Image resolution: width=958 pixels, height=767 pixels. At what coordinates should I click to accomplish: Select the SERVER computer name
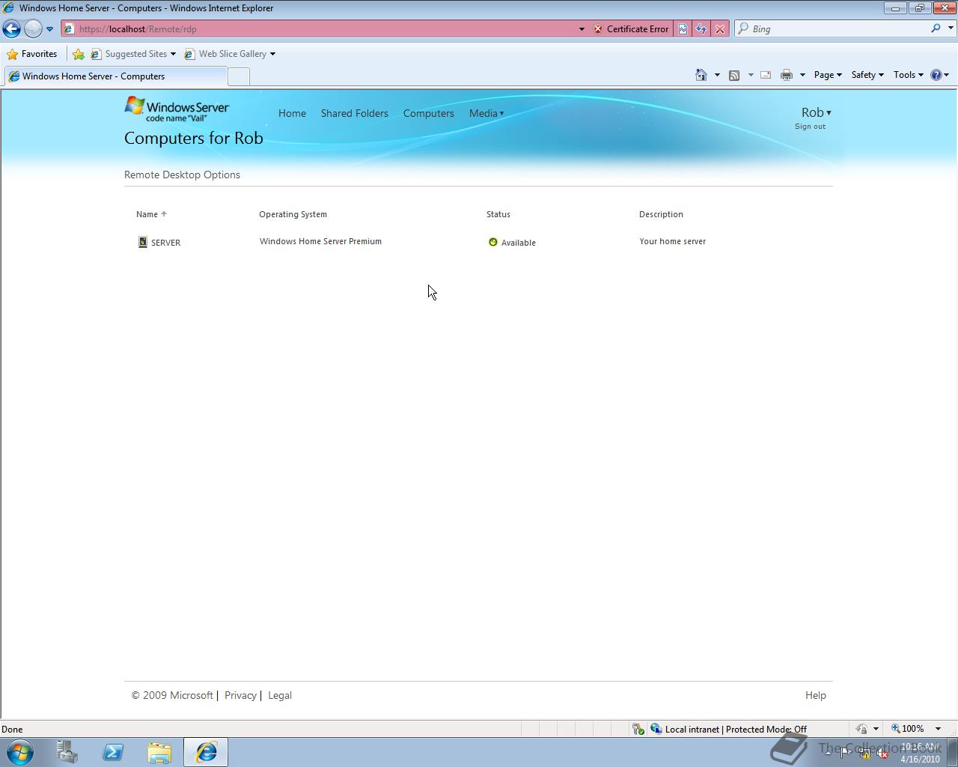point(165,243)
